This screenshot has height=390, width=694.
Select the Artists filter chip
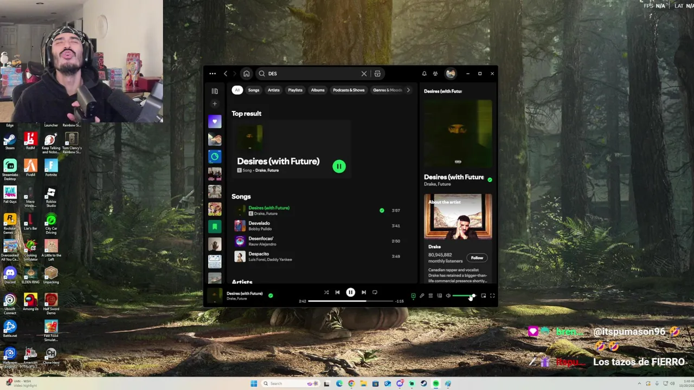pos(274,90)
